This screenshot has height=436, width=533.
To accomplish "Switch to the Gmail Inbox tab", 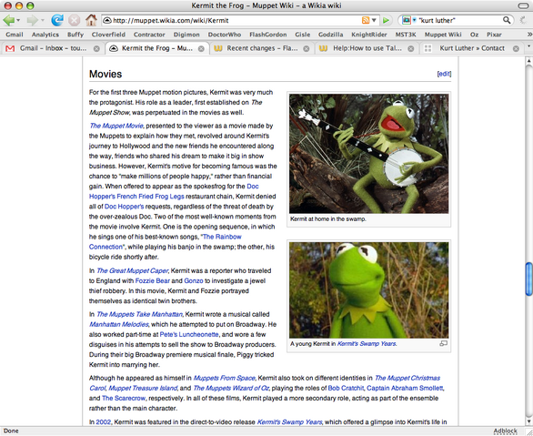I will coord(53,48).
